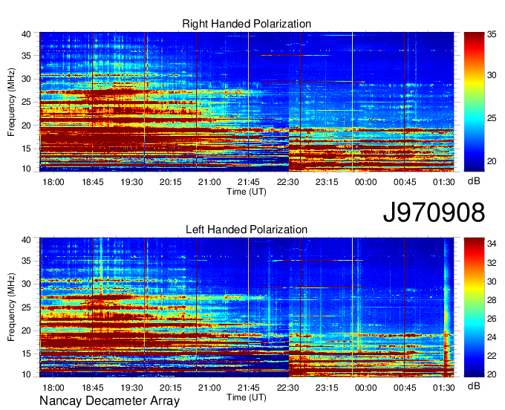Image resolution: width=505 pixels, height=410 pixels.
Task: Click inside the Left Handed Polarization spectrogram
Action: coord(247,307)
